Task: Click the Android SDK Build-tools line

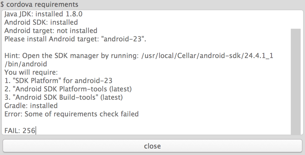Action: (64, 97)
